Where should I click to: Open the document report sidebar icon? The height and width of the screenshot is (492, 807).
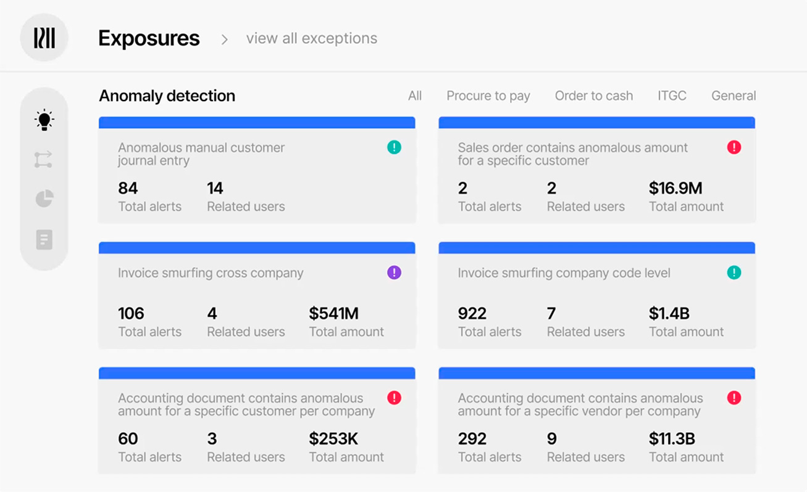click(x=44, y=239)
